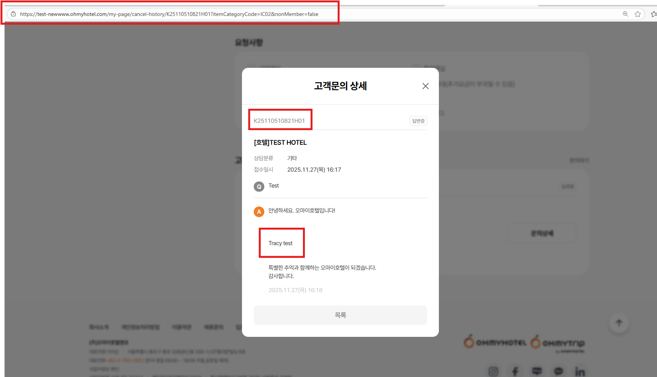Click the 제휴문의 footer link
The width and height of the screenshot is (657, 377).
tap(214, 327)
